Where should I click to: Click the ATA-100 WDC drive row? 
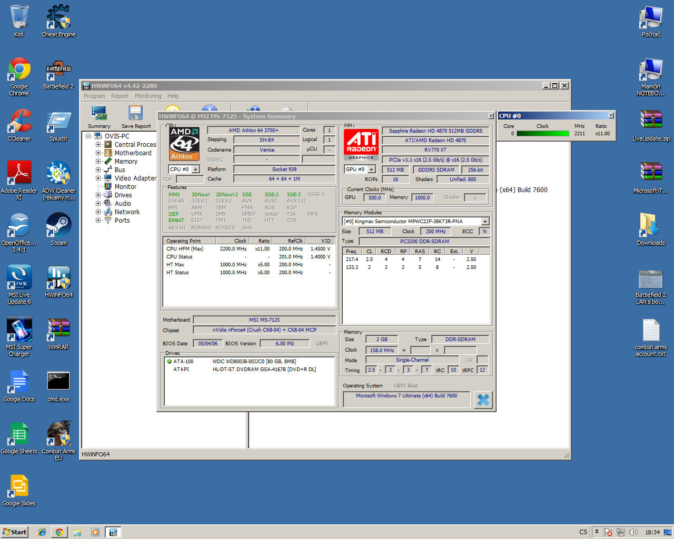pos(250,361)
